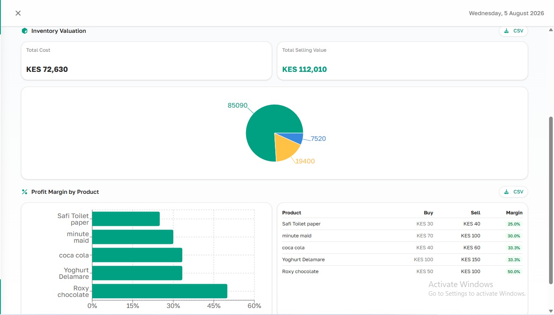The width and height of the screenshot is (554, 315).
Task: Click the Margin column header
Action: coord(514,213)
